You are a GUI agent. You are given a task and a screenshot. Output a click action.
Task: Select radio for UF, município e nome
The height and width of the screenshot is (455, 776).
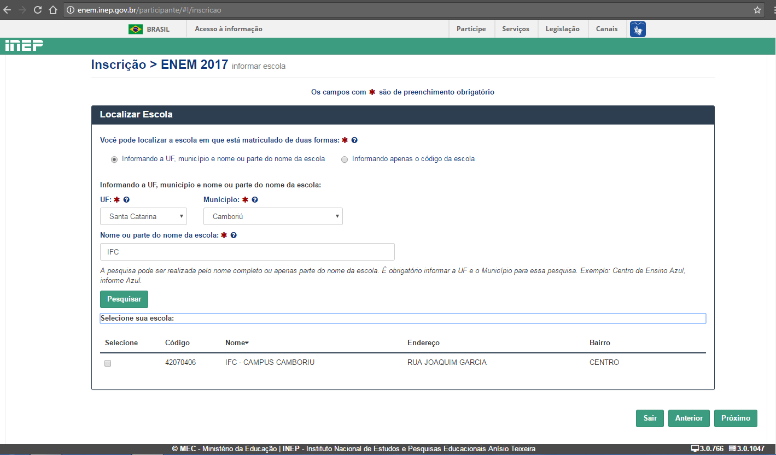tap(114, 159)
